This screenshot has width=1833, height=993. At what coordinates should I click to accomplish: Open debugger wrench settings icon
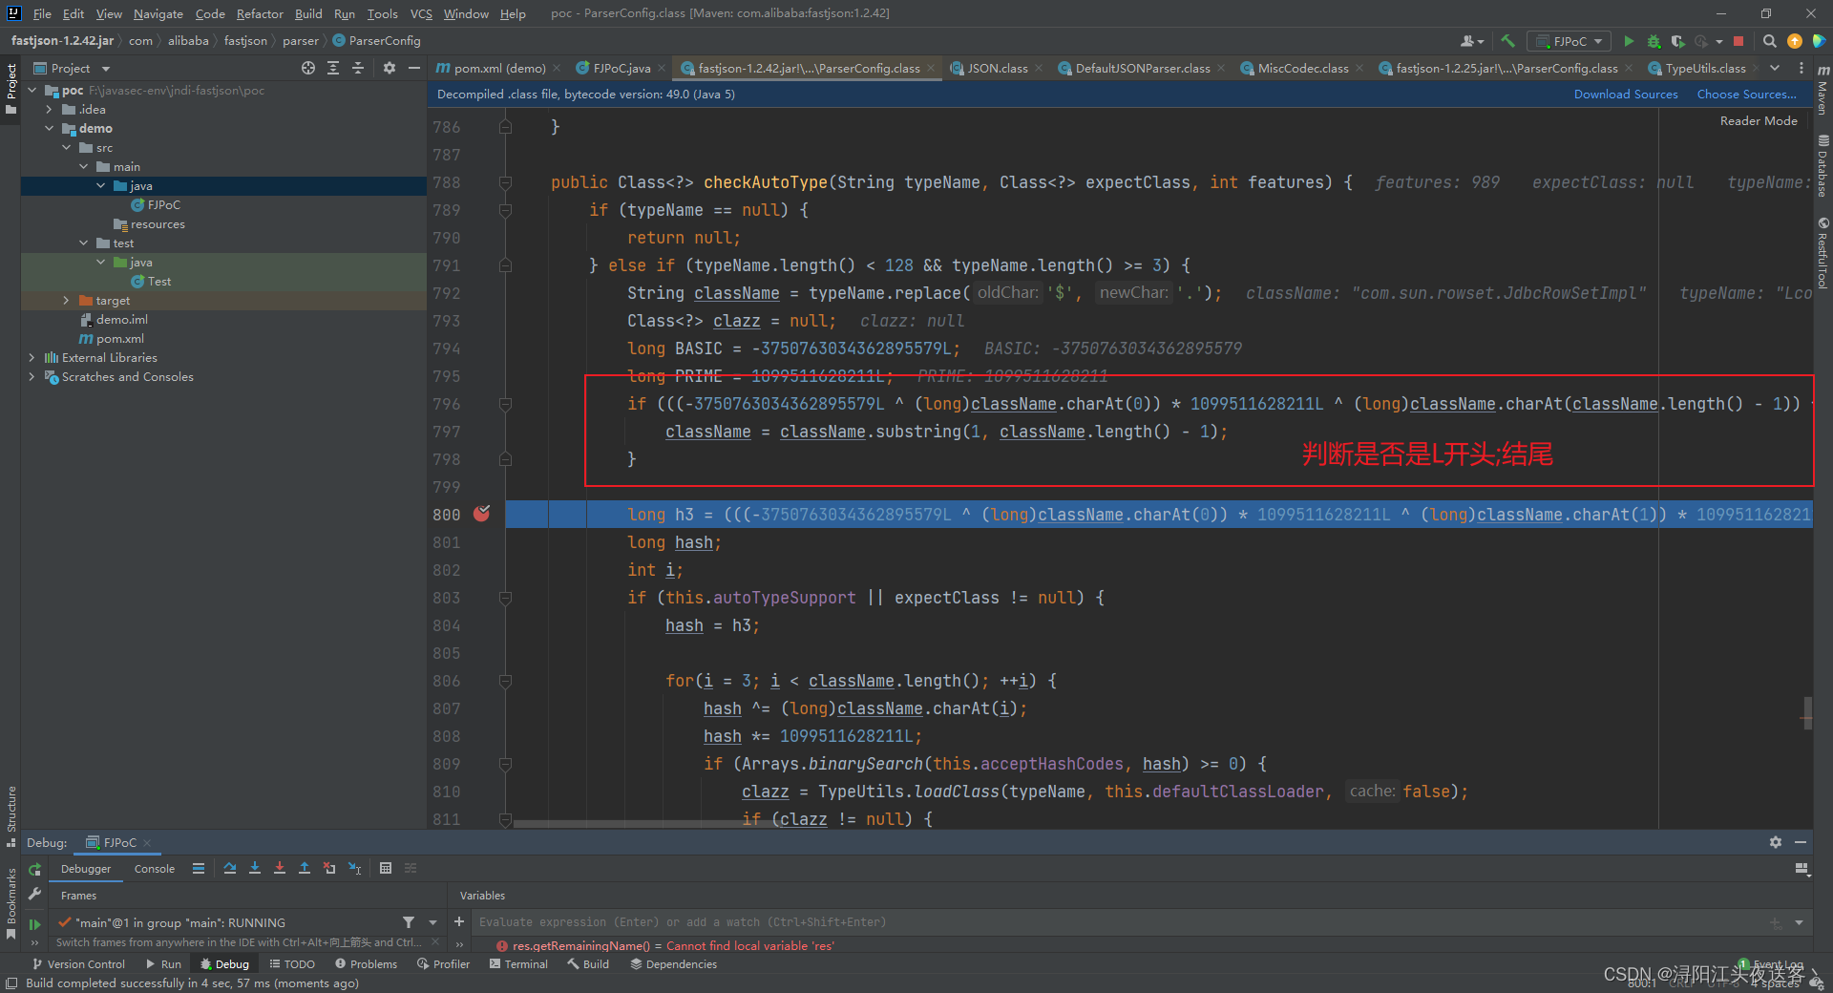(34, 894)
